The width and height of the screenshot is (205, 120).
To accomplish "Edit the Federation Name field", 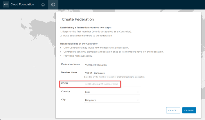I will click(x=113, y=65).
